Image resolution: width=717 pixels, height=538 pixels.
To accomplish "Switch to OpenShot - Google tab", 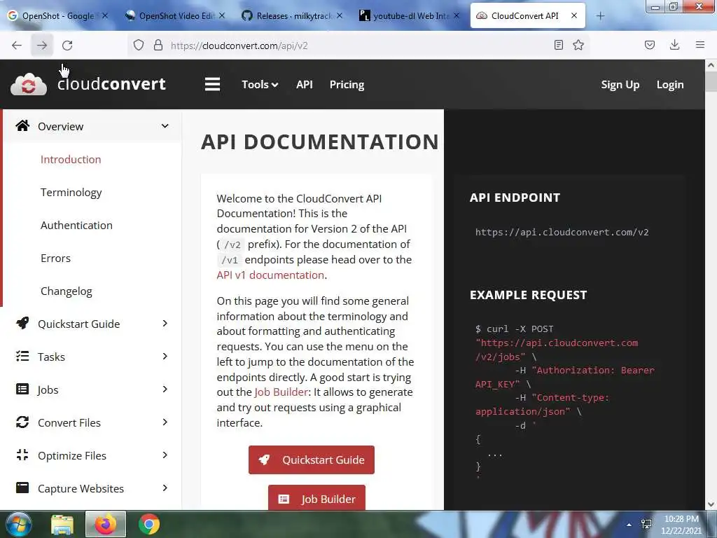I will point(57,16).
